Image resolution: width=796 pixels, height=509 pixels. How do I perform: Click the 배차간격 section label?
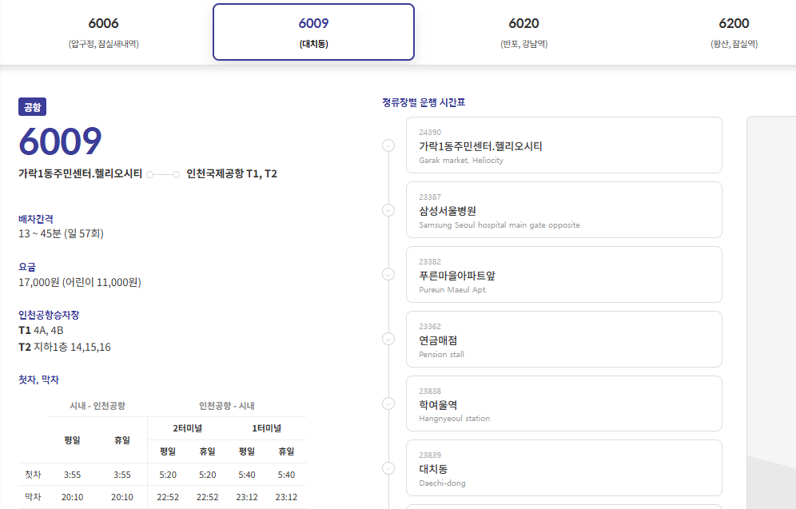coord(36,219)
